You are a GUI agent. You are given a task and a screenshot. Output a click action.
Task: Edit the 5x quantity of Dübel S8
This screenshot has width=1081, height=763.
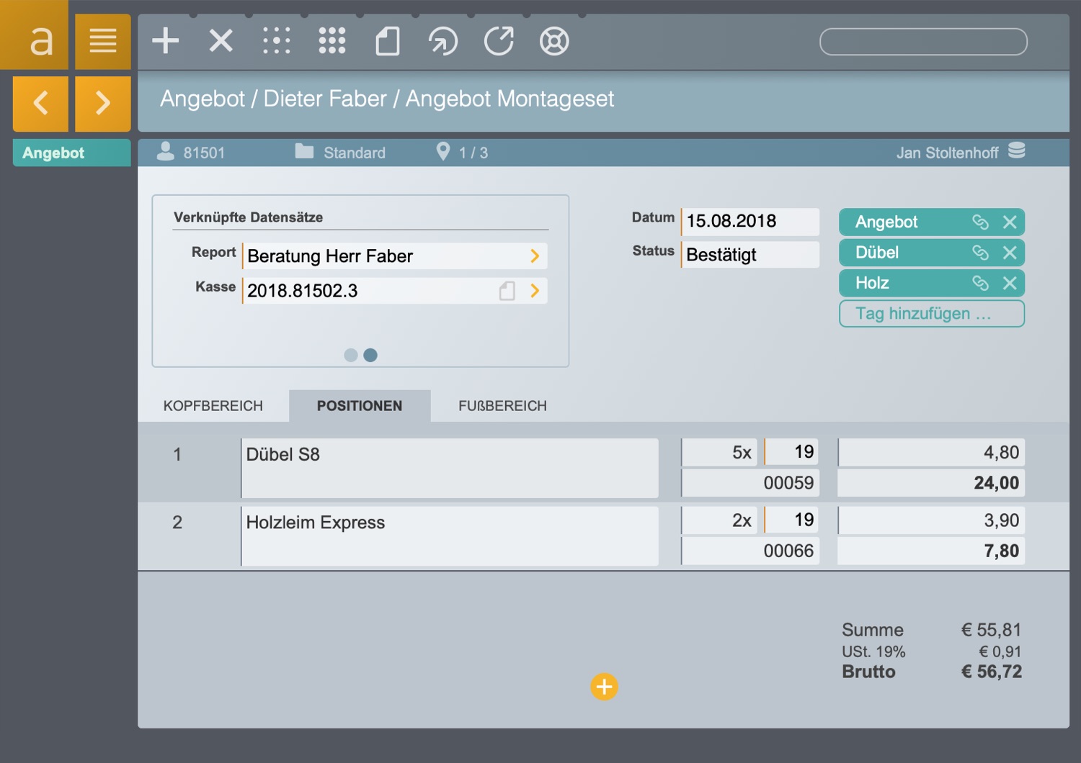719,453
